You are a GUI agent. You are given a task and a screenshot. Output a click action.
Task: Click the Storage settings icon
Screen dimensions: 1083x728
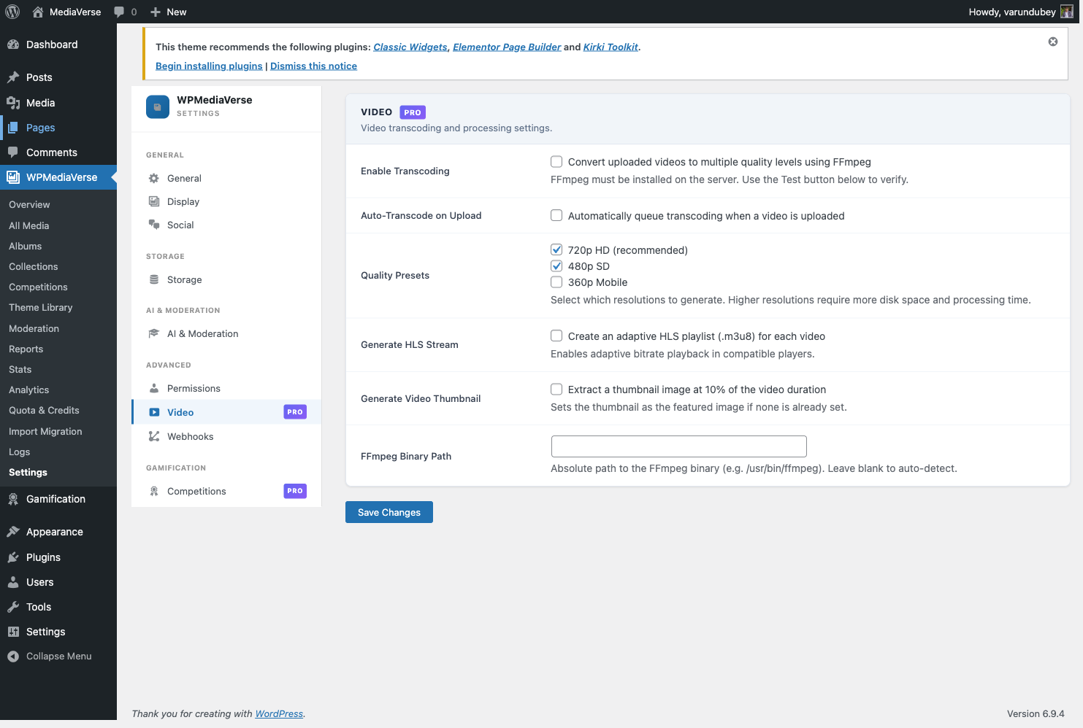[153, 279]
